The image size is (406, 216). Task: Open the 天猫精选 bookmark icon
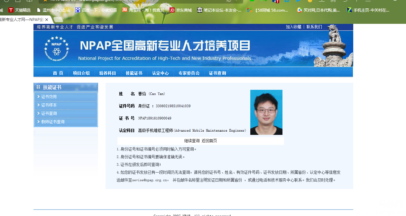tap(11, 10)
